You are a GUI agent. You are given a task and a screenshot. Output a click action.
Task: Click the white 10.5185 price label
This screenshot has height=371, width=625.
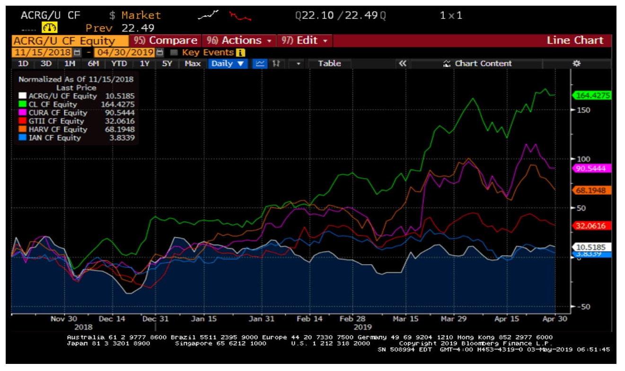point(592,247)
